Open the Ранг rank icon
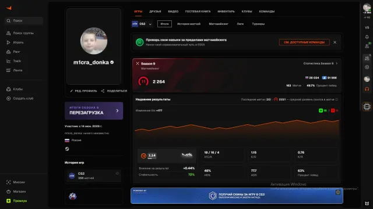373x209 pixels. click(x=9, y=52)
